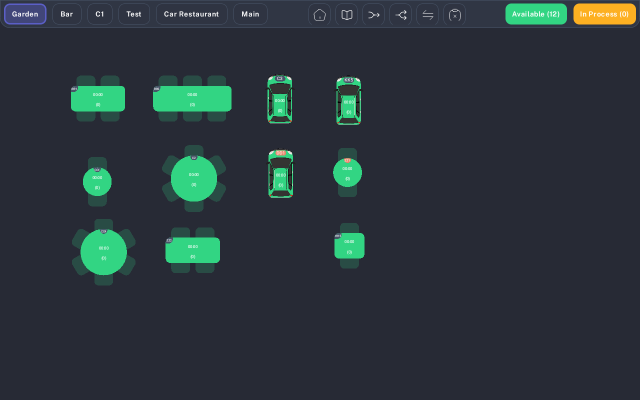Select rectangular table RR1
Image resolution: width=640 pixels, height=400 pixels.
click(98, 98)
